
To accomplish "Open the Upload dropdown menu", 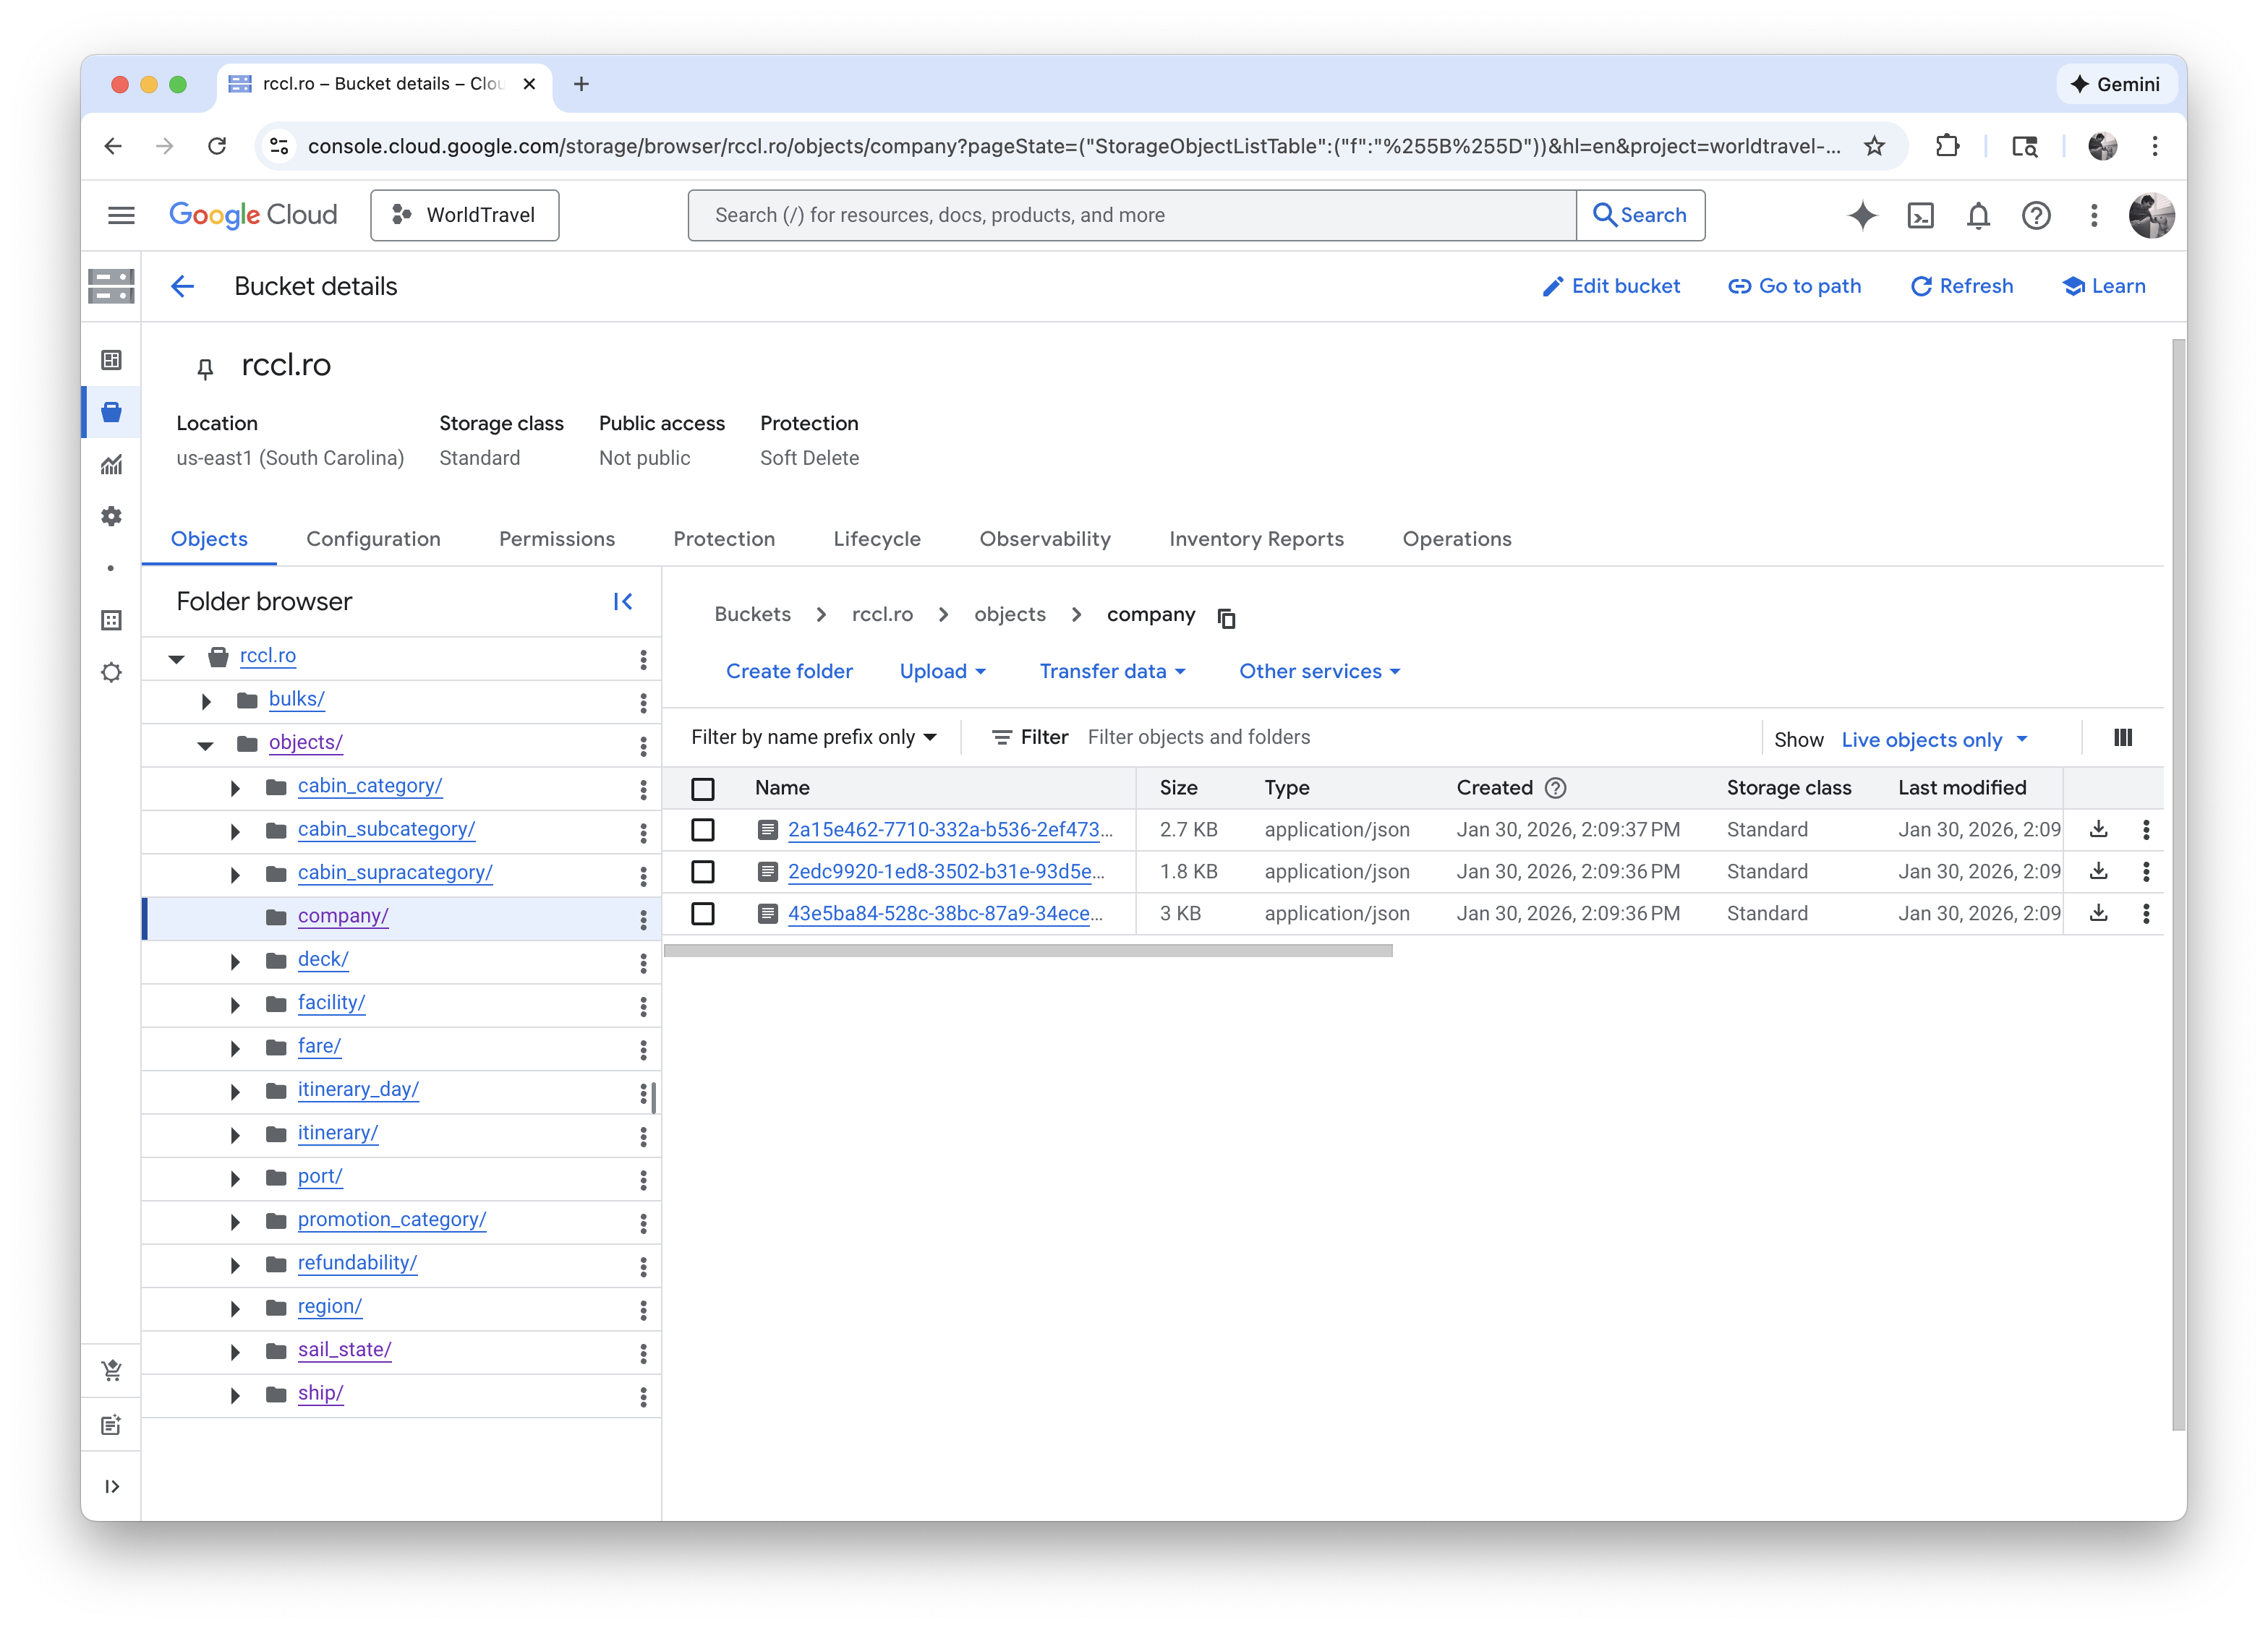I will point(942,672).
